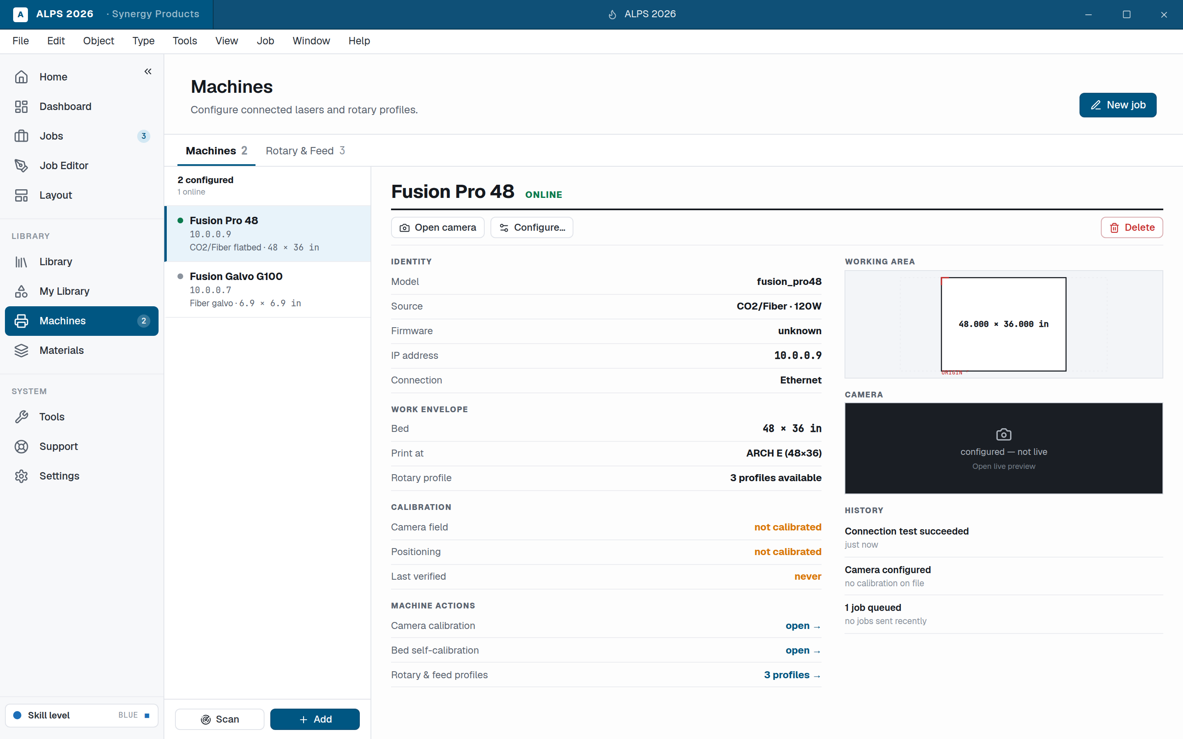Click the gray status dot for Fusion Galvo G100
This screenshot has width=1183, height=739.
pos(180,276)
